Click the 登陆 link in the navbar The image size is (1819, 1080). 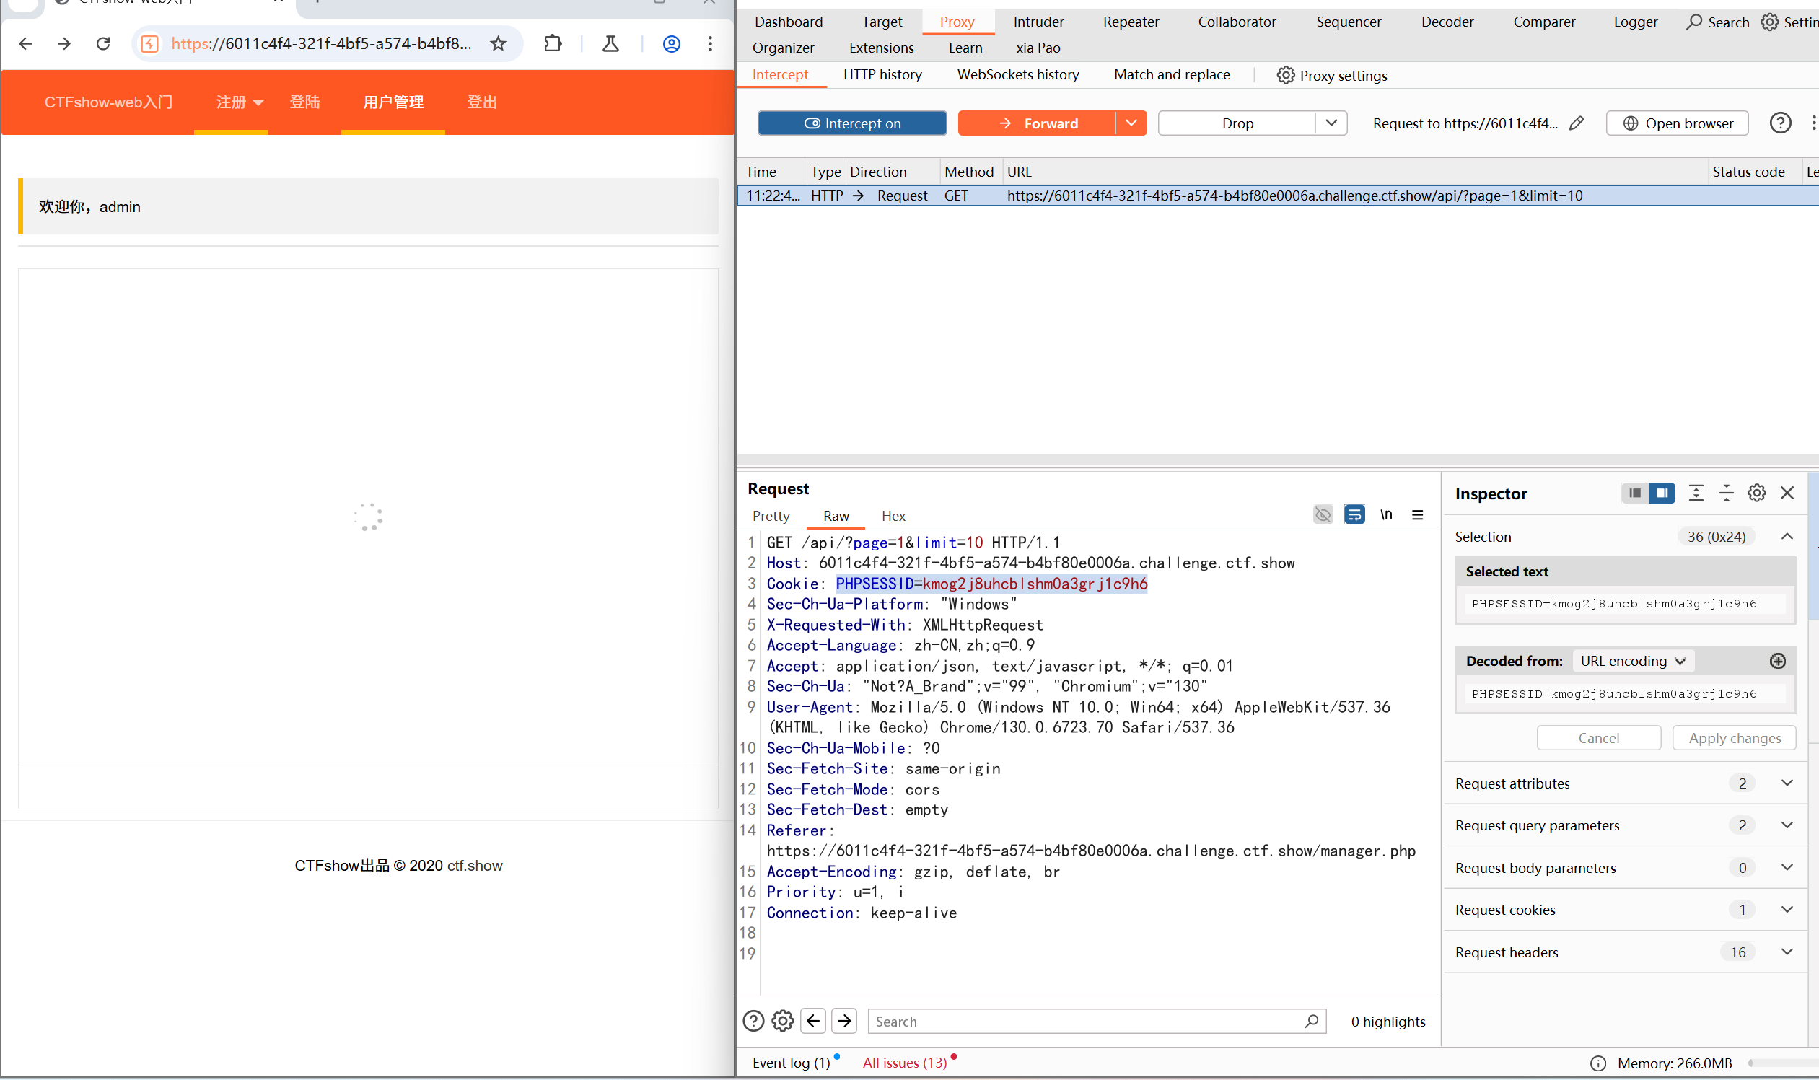click(304, 102)
